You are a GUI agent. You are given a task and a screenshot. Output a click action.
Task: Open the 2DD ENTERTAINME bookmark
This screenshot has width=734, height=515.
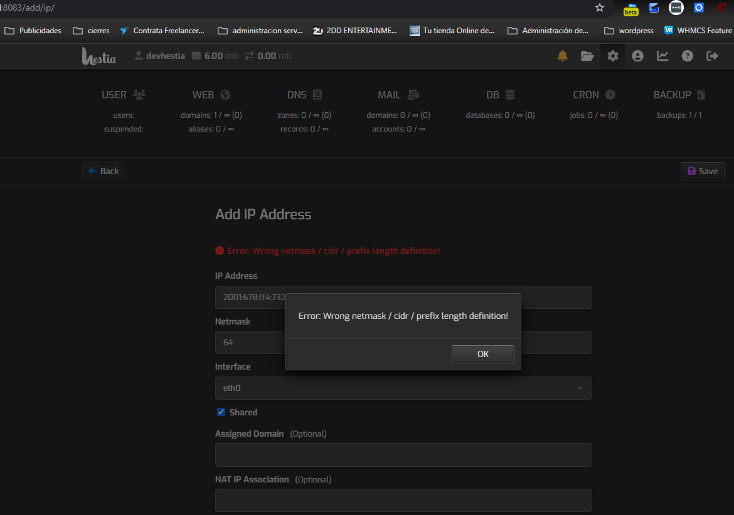pyautogui.click(x=355, y=31)
